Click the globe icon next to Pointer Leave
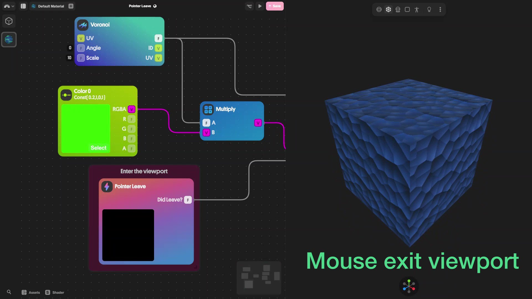The width and height of the screenshot is (532, 299). click(x=155, y=6)
